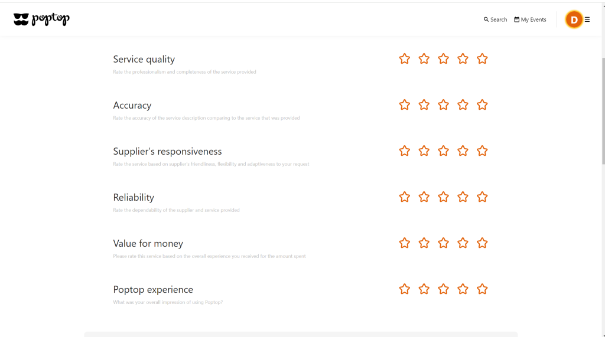
Task: Rate Accuracy with five stars
Action: click(x=482, y=104)
